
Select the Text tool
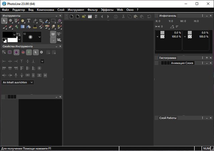(29, 21)
